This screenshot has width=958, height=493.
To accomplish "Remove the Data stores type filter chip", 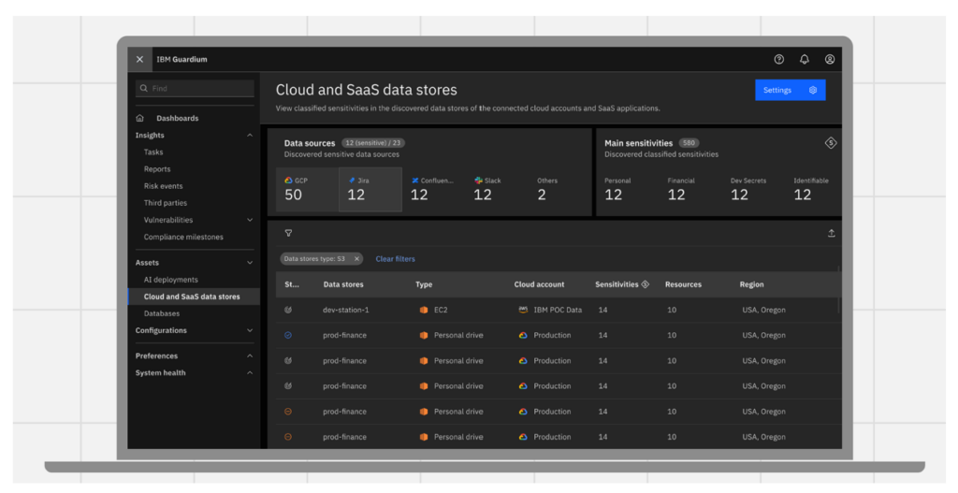I will point(356,259).
